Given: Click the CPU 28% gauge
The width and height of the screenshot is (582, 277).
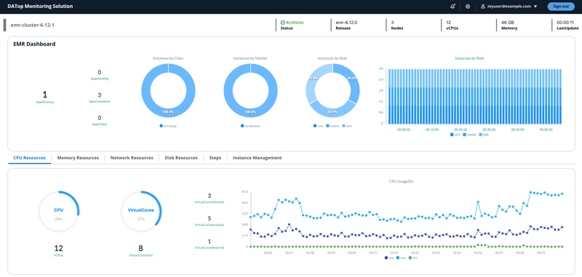Looking at the screenshot, I should tap(59, 212).
